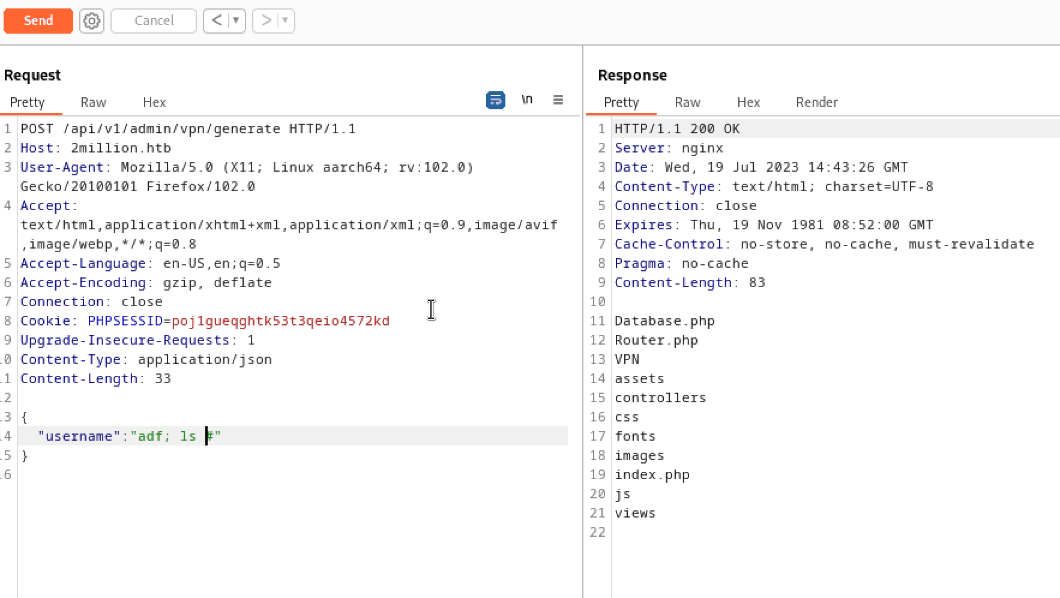The image size is (1060, 598).
Task: Open the dropdown beside the back arrow button
Action: point(235,20)
